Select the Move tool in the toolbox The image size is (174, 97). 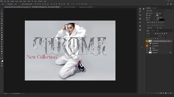[x=2, y=9]
